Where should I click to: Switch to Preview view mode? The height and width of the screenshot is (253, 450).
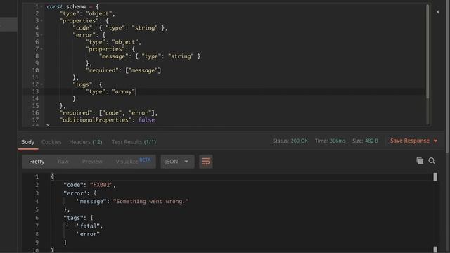tap(92, 162)
